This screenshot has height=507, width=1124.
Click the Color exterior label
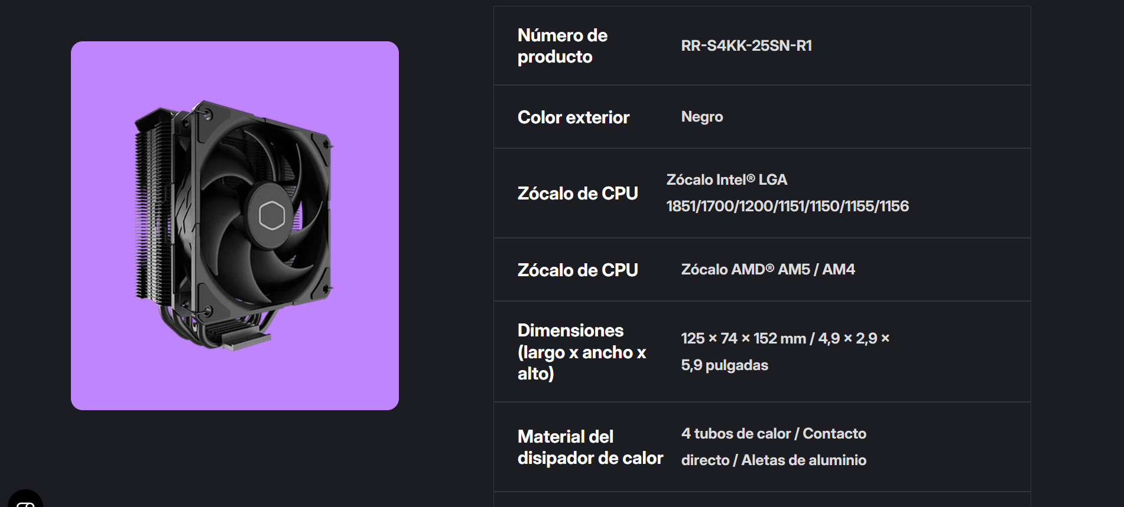(x=573, y=117)
